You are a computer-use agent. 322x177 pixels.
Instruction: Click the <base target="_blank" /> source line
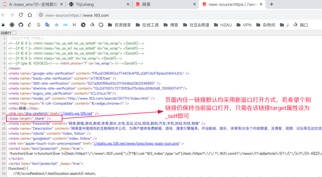click(29, 119)
